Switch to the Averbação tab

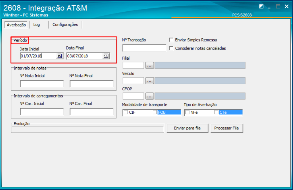pyautogui.click(x=16, y=25)
